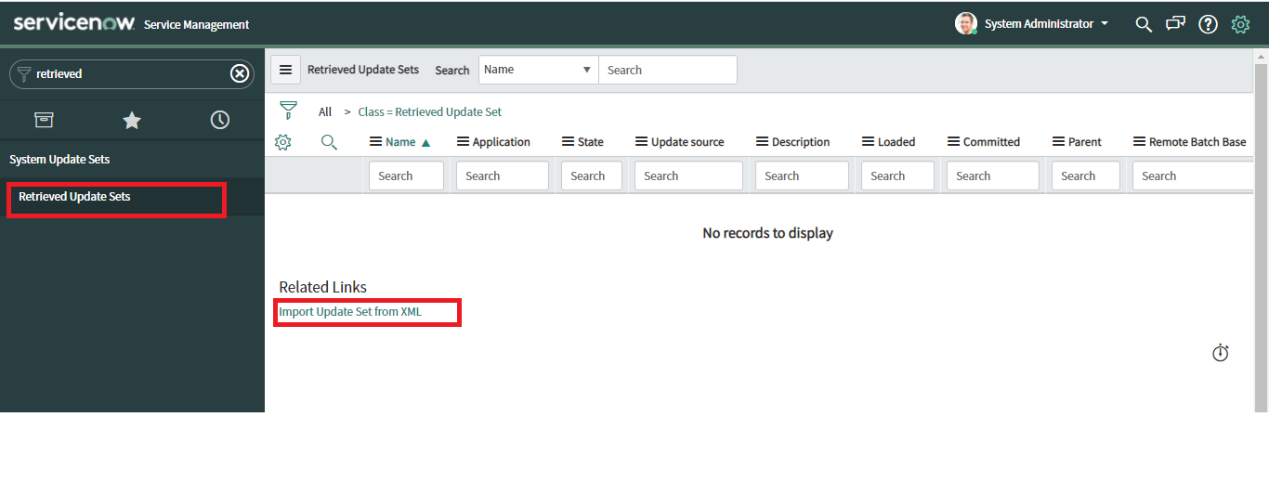This screenshot has height=482, width=1269.
Task: Click the System Administrator avatar picture
Action: coord(966,23)
